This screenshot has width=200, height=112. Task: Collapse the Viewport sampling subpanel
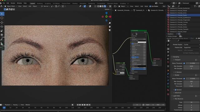tap(177, 60)
